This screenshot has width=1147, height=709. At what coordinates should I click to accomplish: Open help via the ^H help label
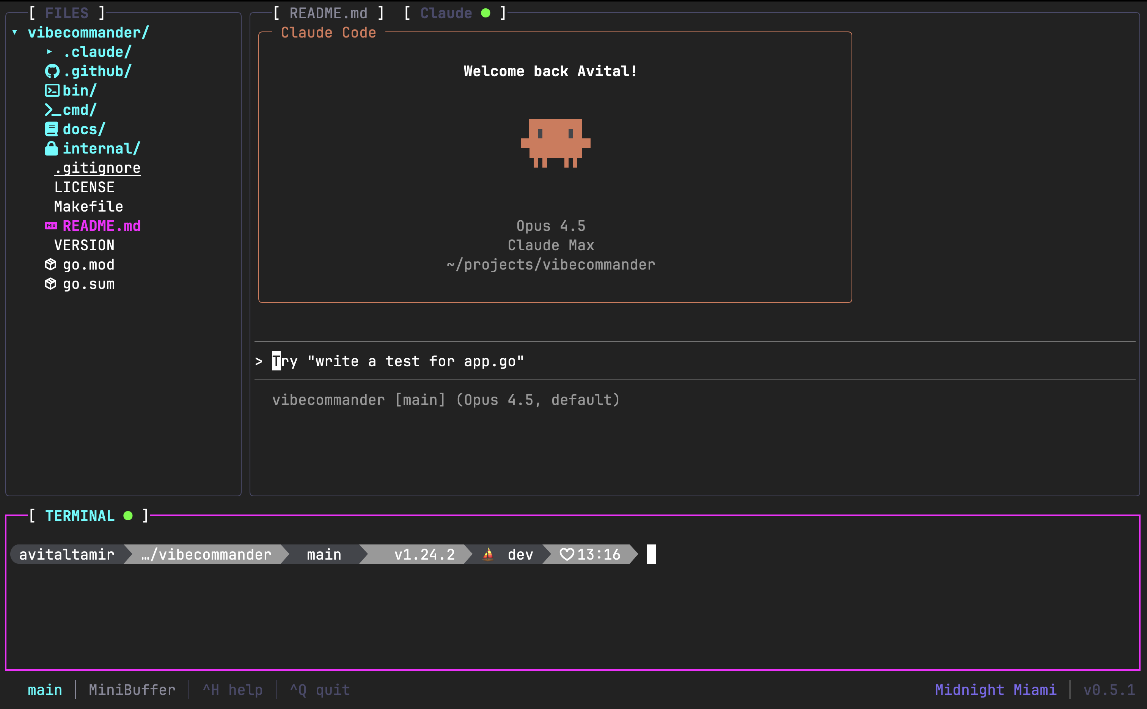pyautogui.click(x=232, y=689)
